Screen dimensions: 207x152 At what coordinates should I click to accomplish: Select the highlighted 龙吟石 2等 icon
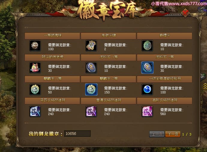pyautogui.click(x=147, y=68)
